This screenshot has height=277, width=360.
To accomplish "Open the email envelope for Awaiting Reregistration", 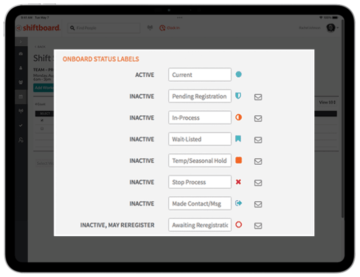I will (258, 226).
